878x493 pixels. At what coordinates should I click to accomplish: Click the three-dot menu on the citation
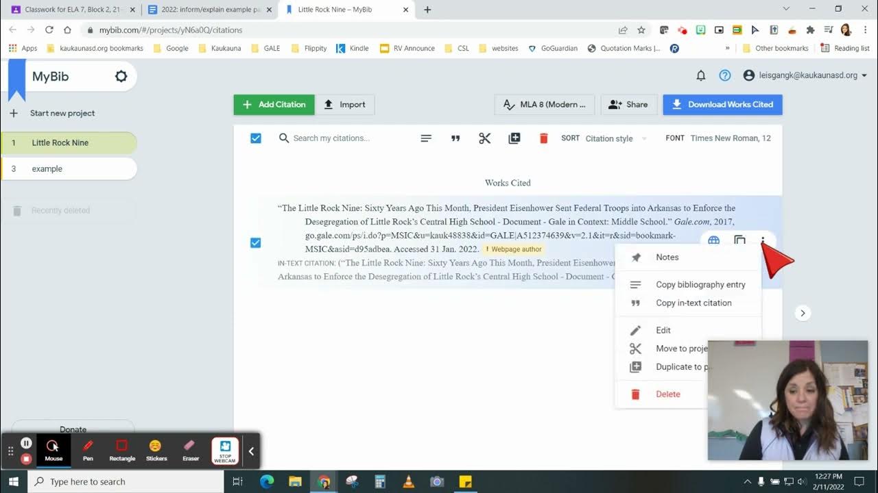[763, 241]
